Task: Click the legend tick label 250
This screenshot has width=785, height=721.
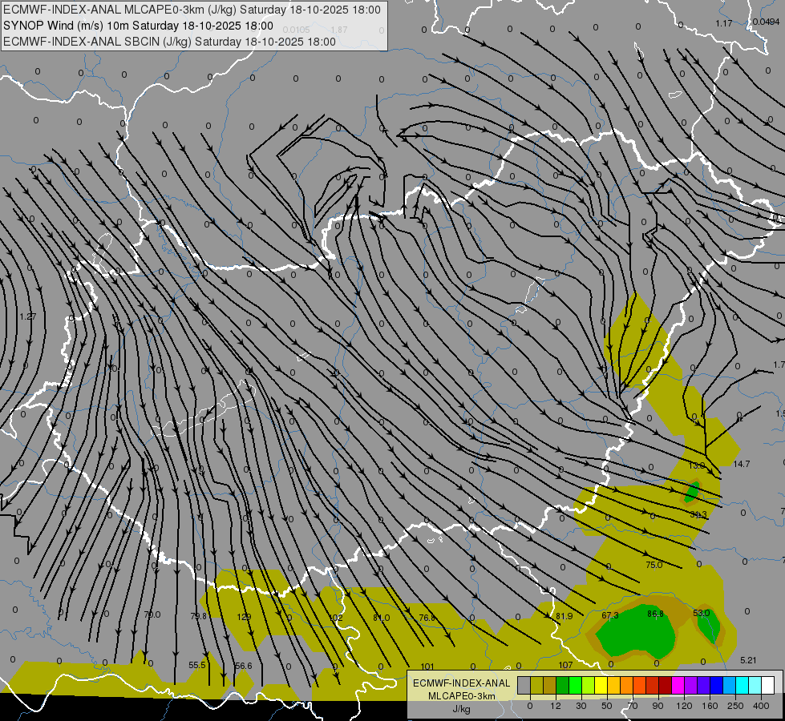Action: click(x=735, y=706)
